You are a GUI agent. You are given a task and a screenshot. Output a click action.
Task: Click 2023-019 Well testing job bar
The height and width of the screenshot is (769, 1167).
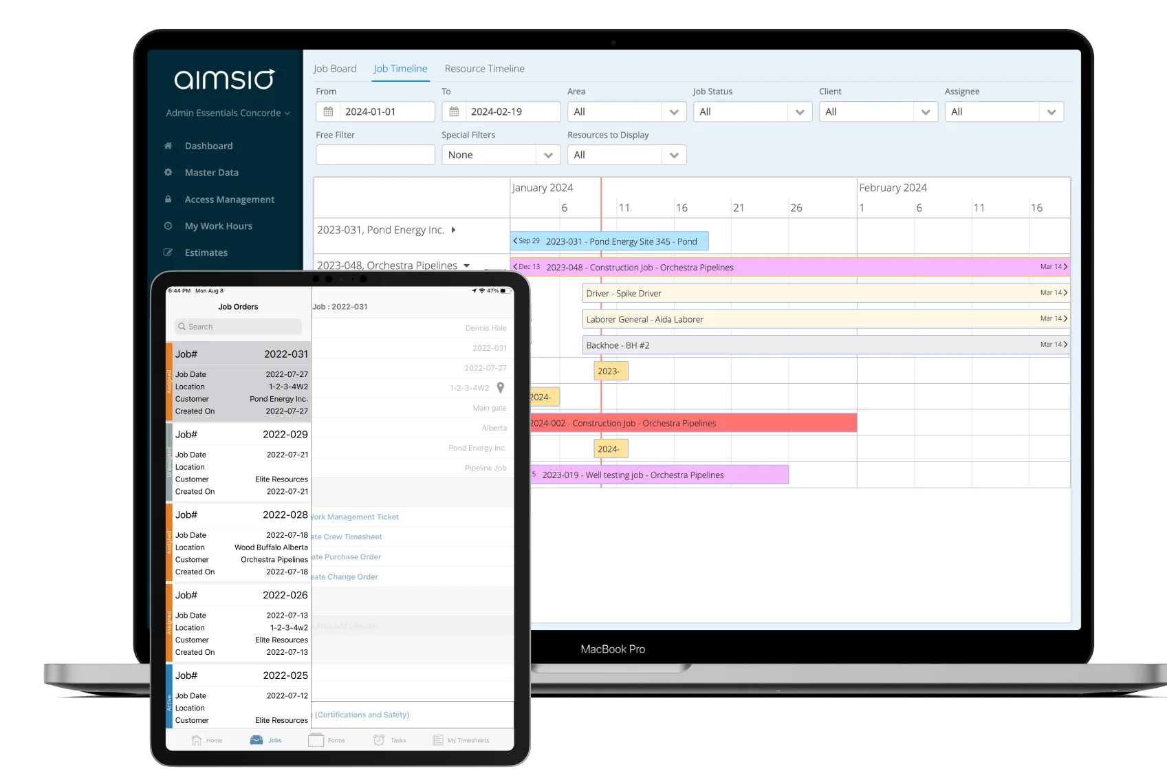pyautogui.click(x=659, y=475)
